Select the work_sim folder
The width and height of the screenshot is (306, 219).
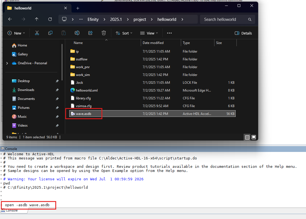pyautogui.click(x=152, y=75)
